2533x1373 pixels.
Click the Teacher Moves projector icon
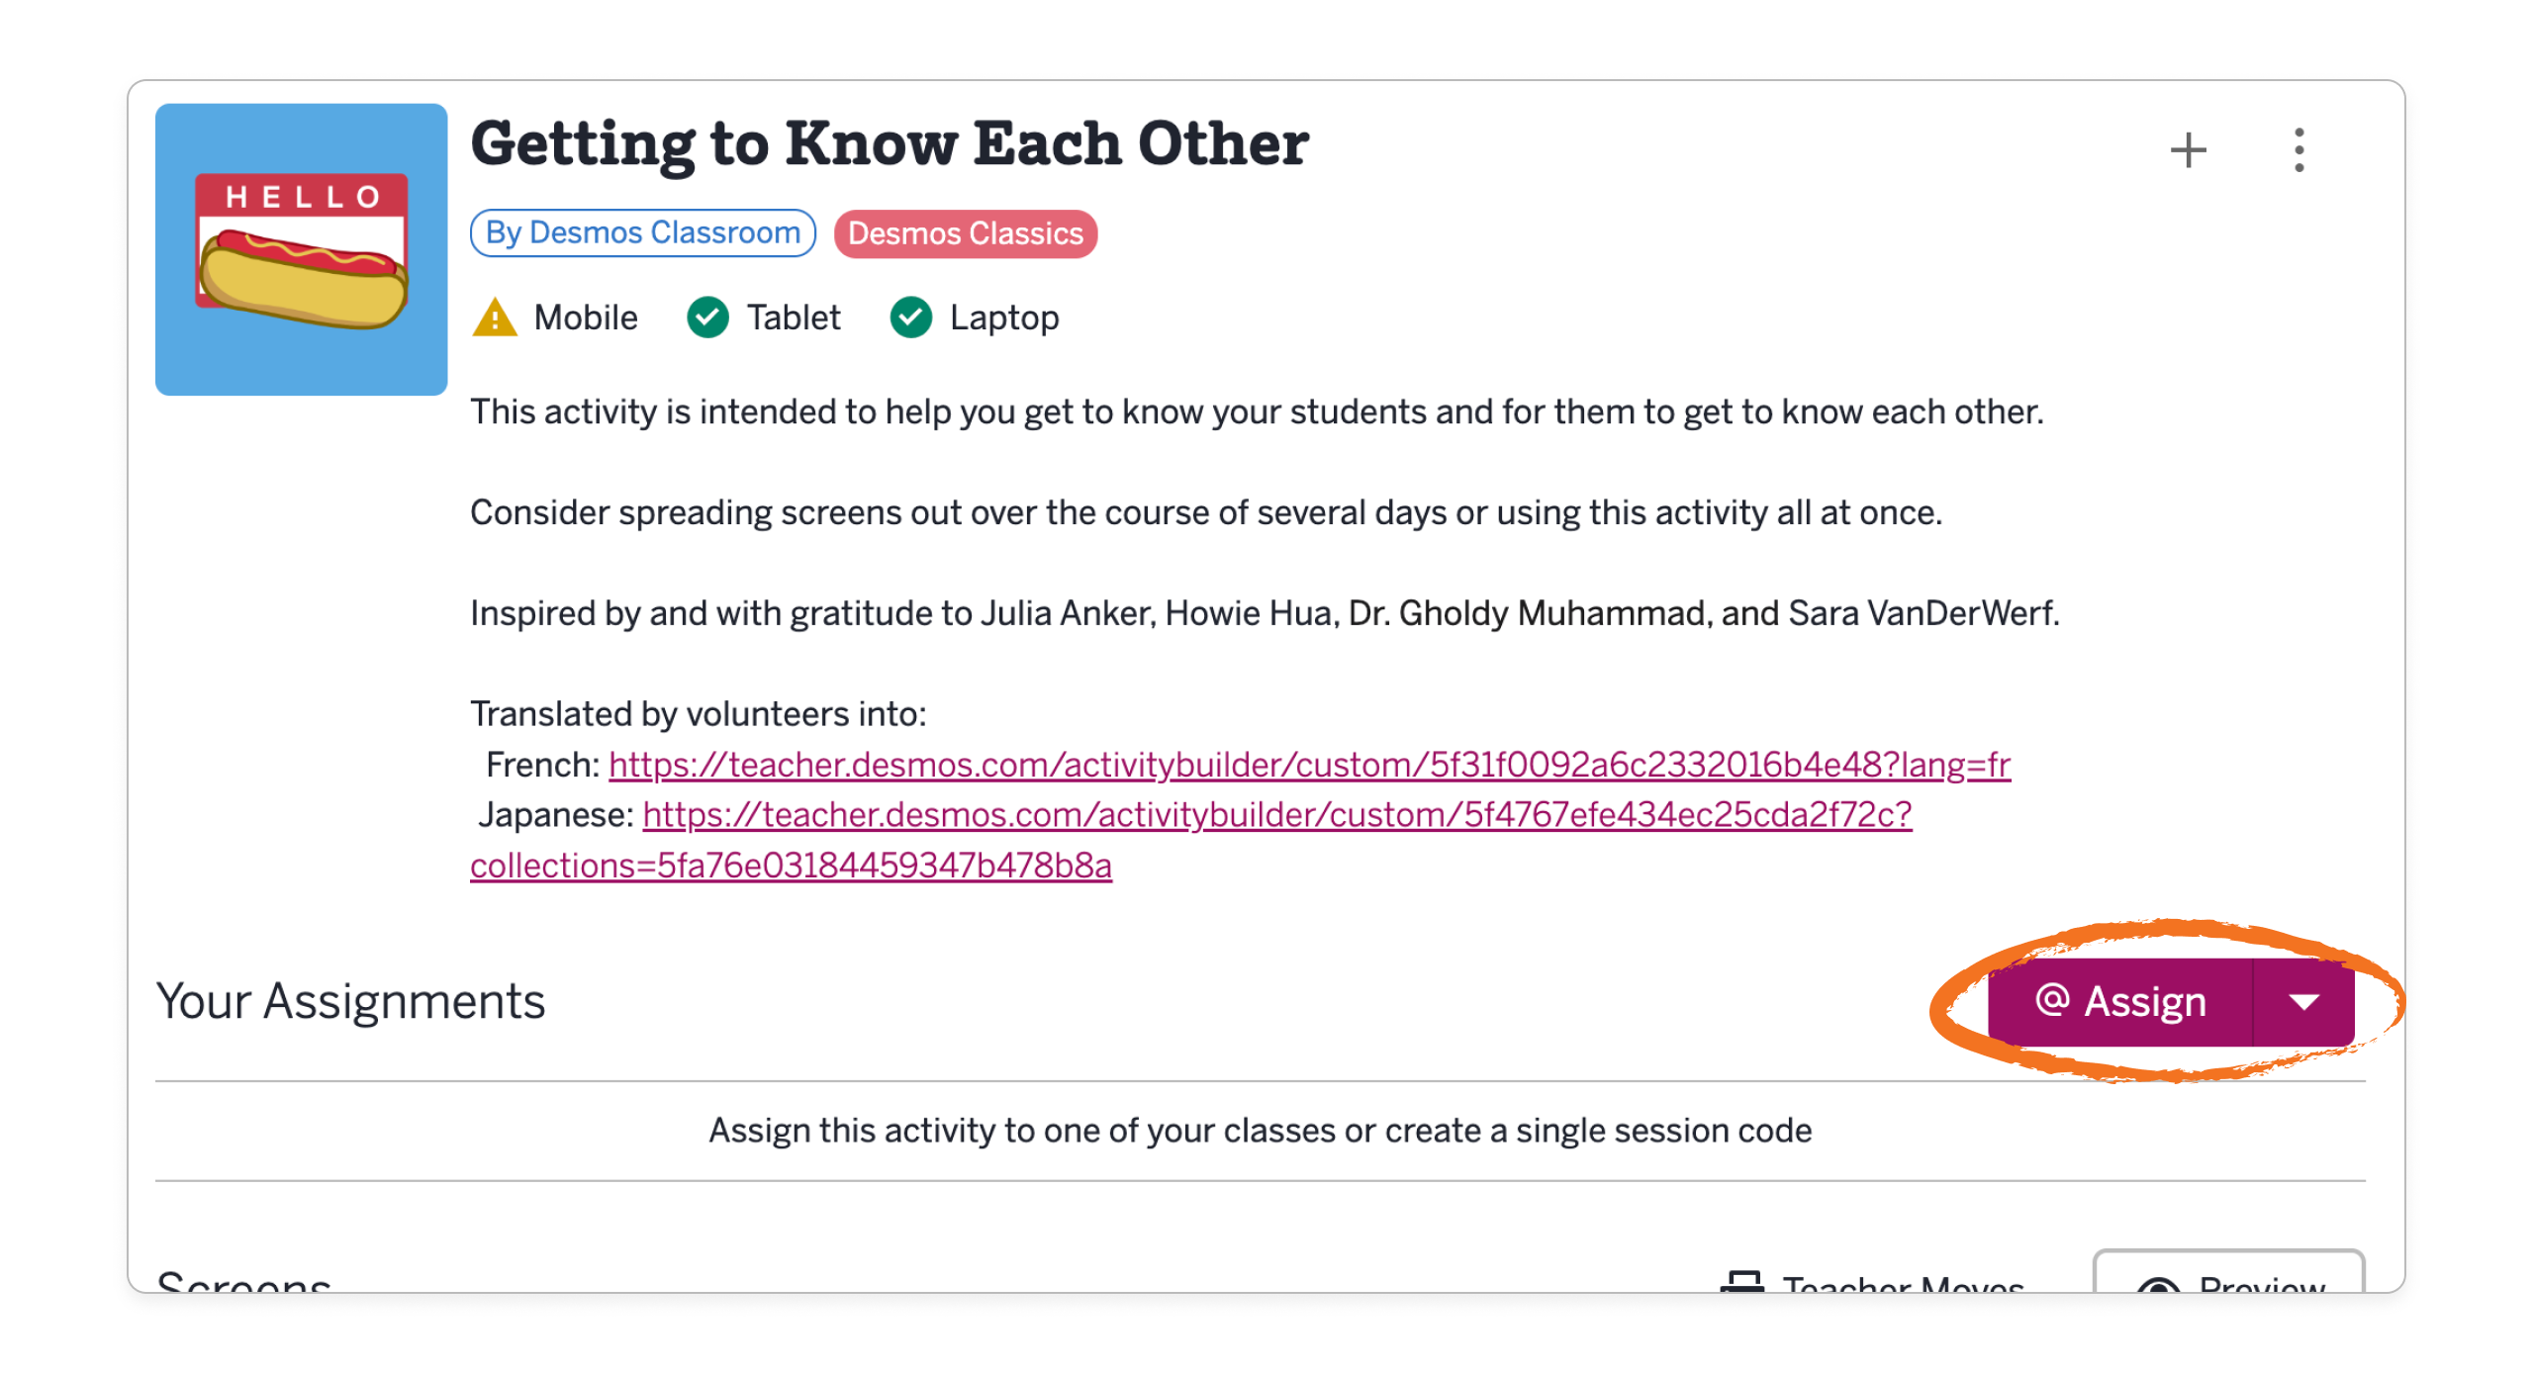coord(1744,1281)
